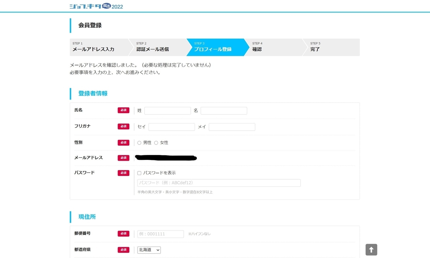430x258 pixels.
Task: Click the 必須 badge beside 郵便番号
Action: (124, 234)
